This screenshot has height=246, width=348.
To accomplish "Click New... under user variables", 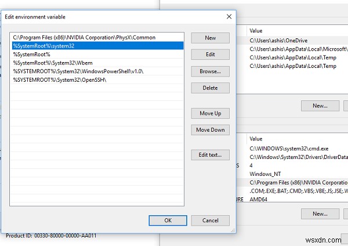I will click(x=320, y=106).
